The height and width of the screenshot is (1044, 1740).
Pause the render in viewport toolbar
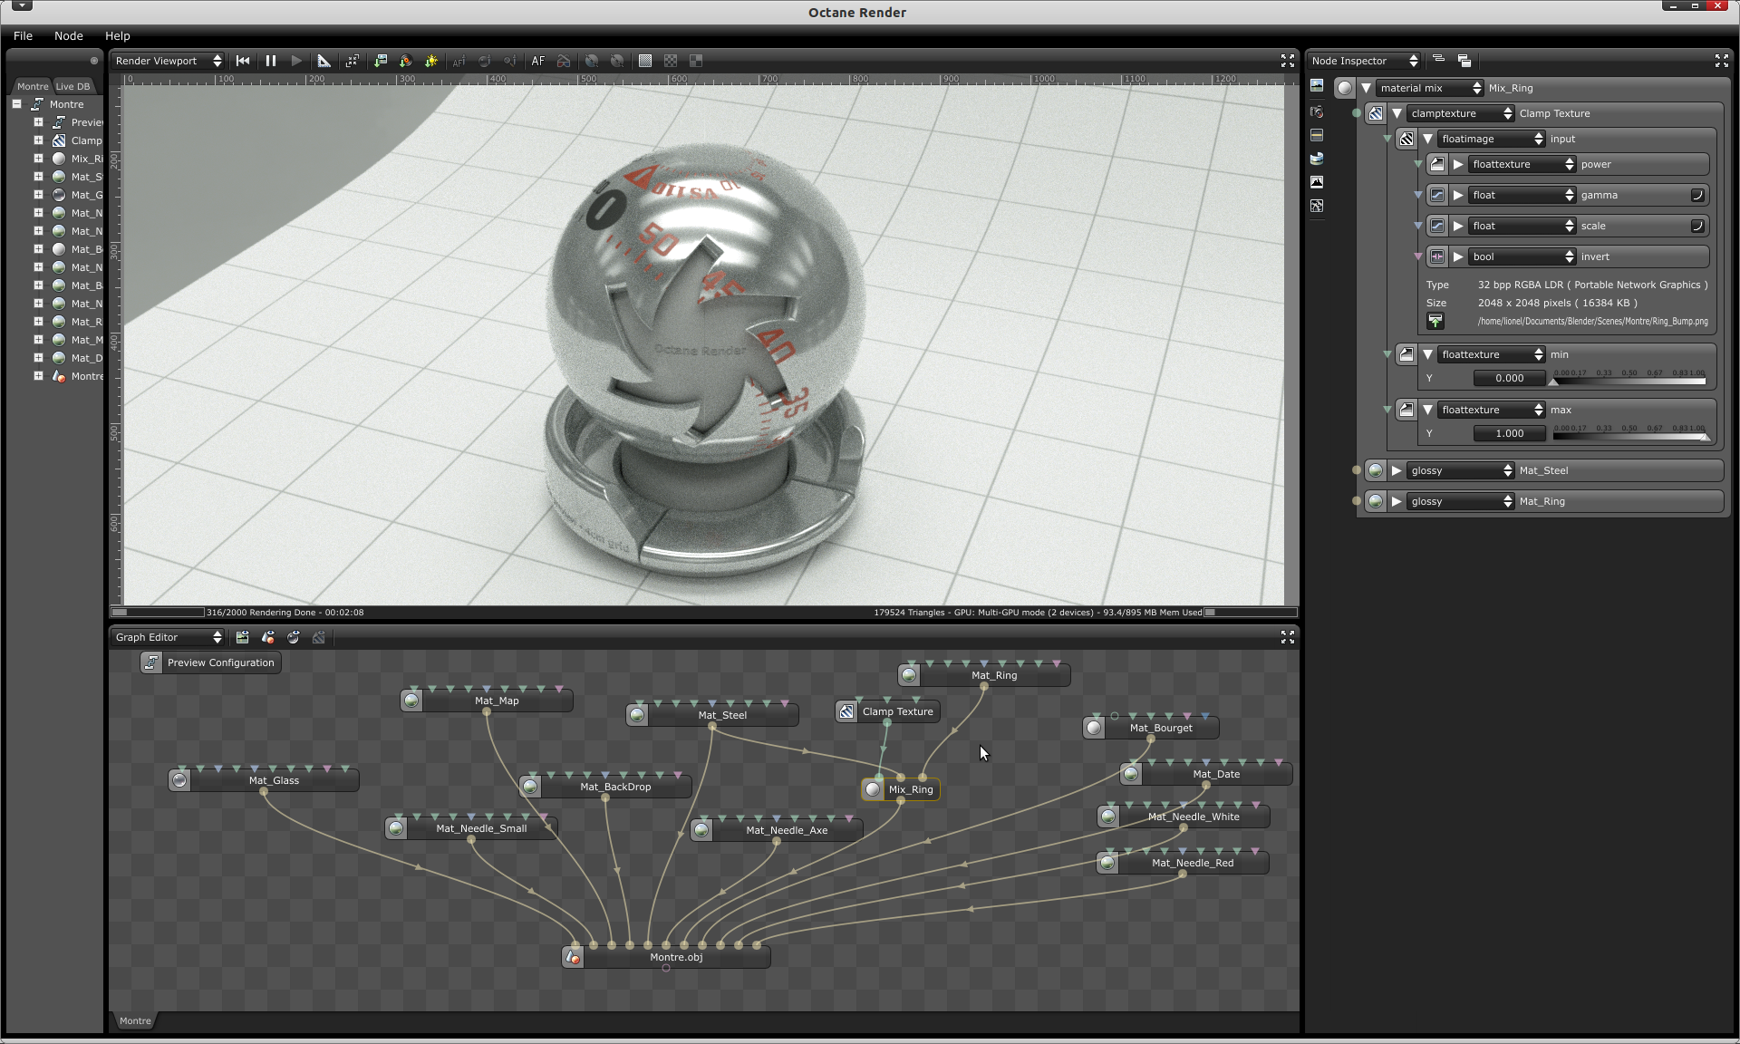tap(270, 61)
